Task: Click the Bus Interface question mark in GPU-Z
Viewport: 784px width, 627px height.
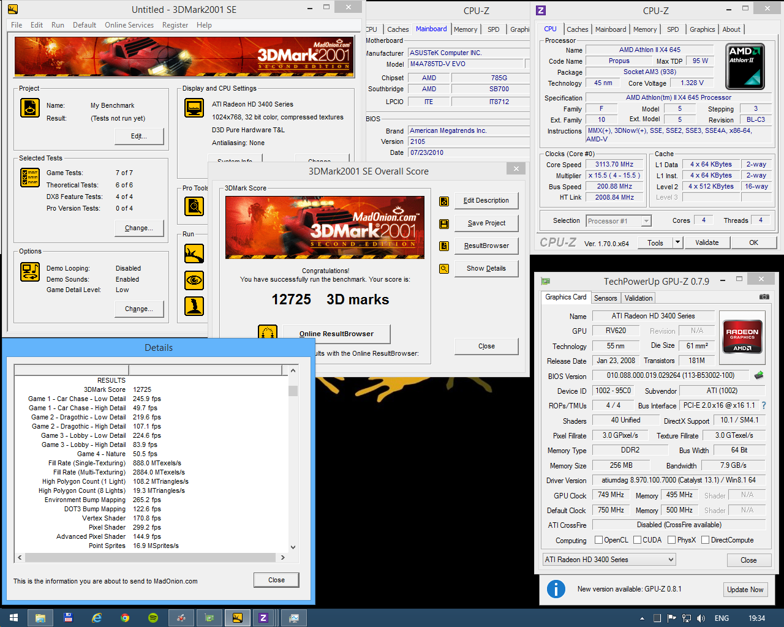Action: pyautogui.click(x=764, y=405)
